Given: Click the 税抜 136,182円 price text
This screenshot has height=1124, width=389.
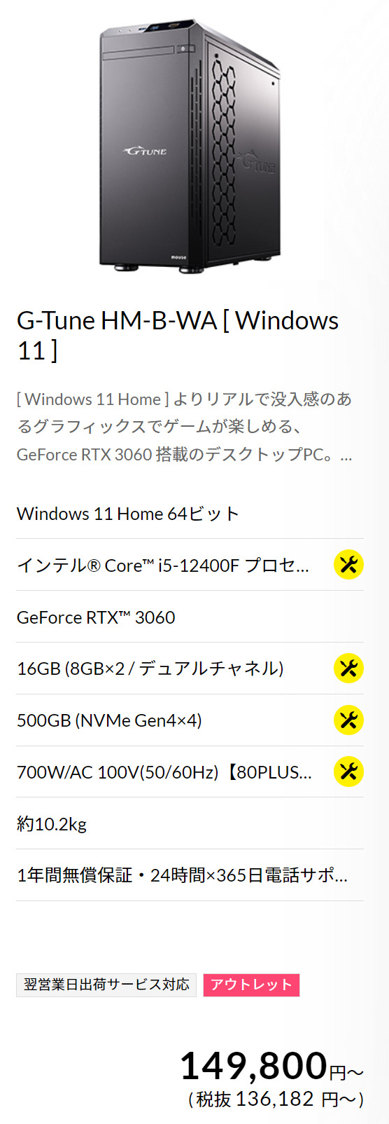Looking at the screenshot, I should click(x=276, y=1099).
